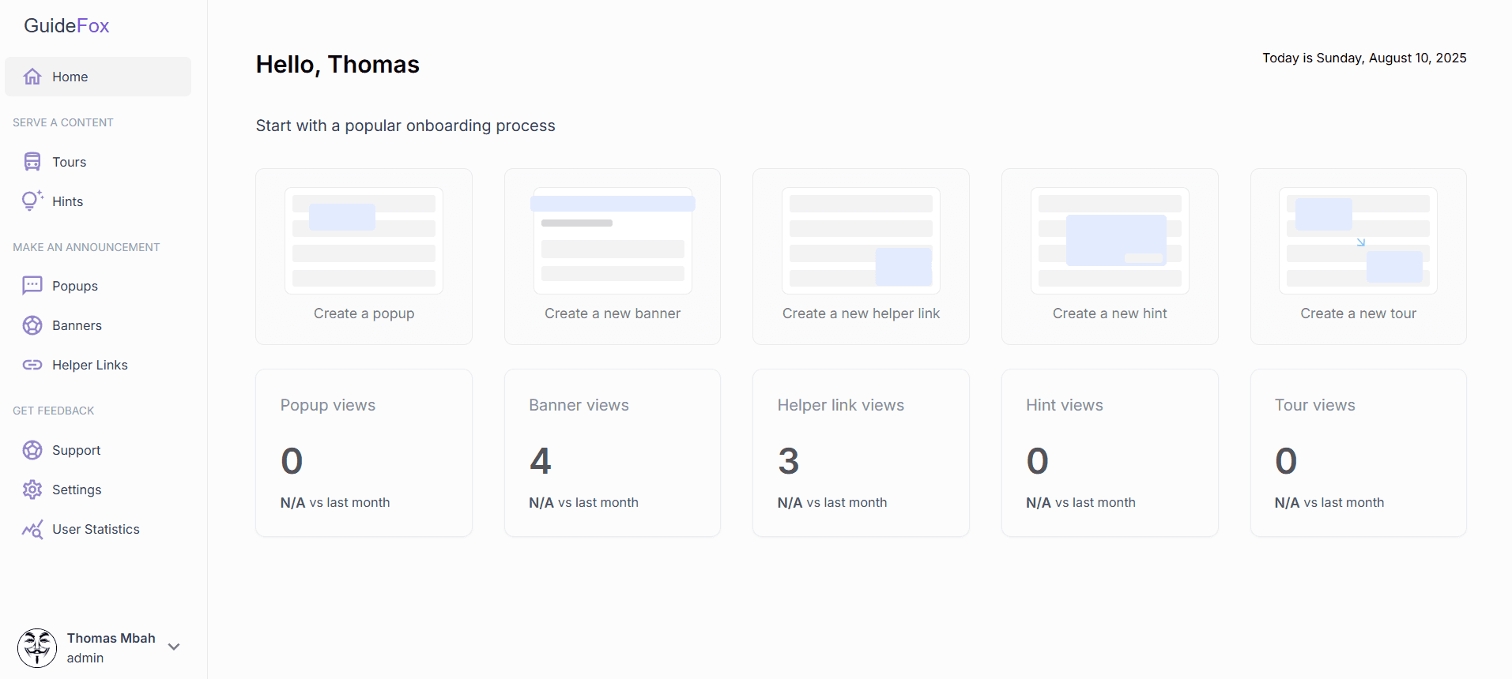Click the new tour illustration thumbnail
Image resolution: width=1512 pixels, height=679 pixels.
pyautogui.click(x=1358, y=241)
